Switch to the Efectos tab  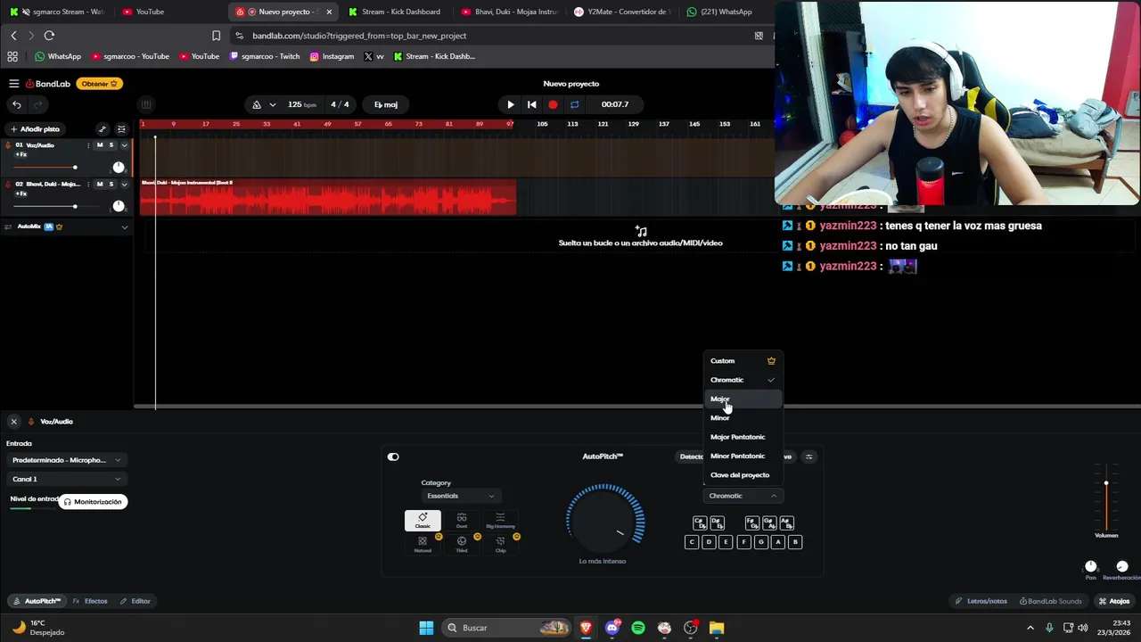90,601
